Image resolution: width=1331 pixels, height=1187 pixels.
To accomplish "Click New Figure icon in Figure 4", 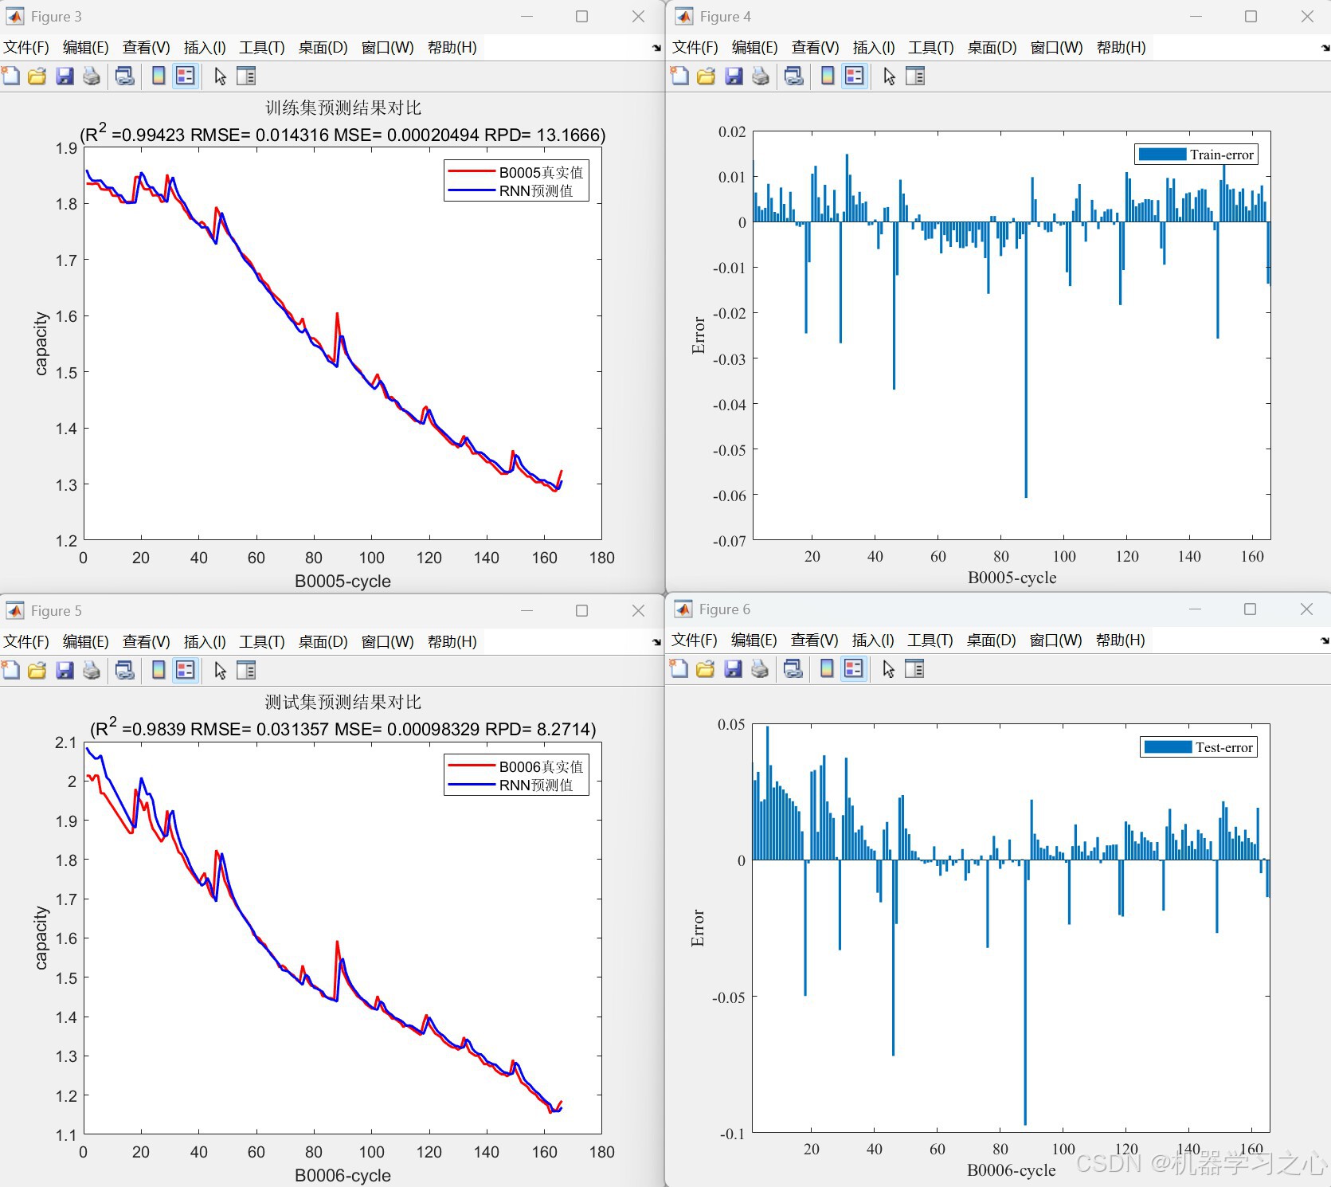I will [680, 76].
